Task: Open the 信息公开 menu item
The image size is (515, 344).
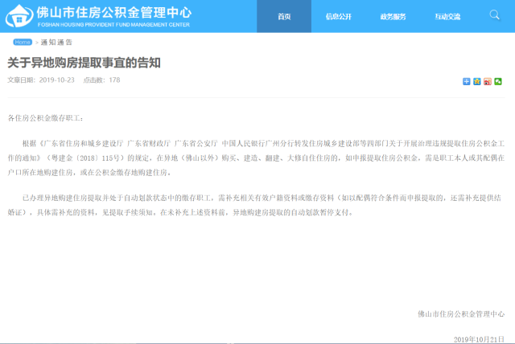Action: (x=339, y=16)
